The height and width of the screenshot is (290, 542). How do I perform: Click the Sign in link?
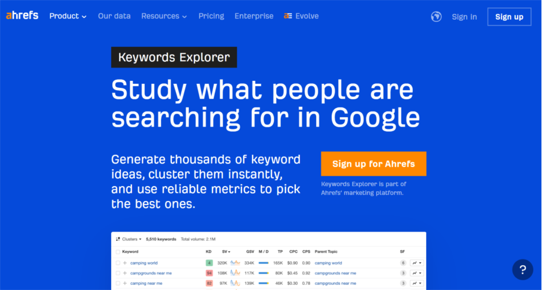tap(464, 17)
